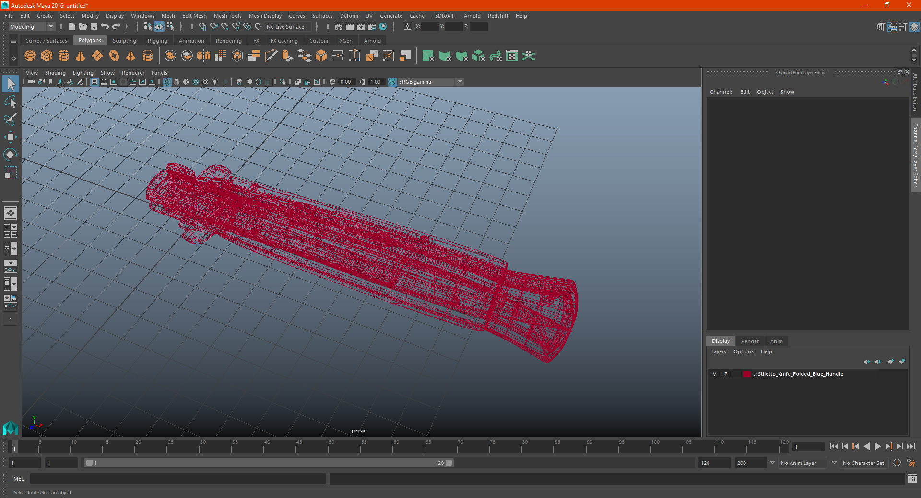
Task: Create a polygon torus from the shelf
Action: [x=114, y=56]
